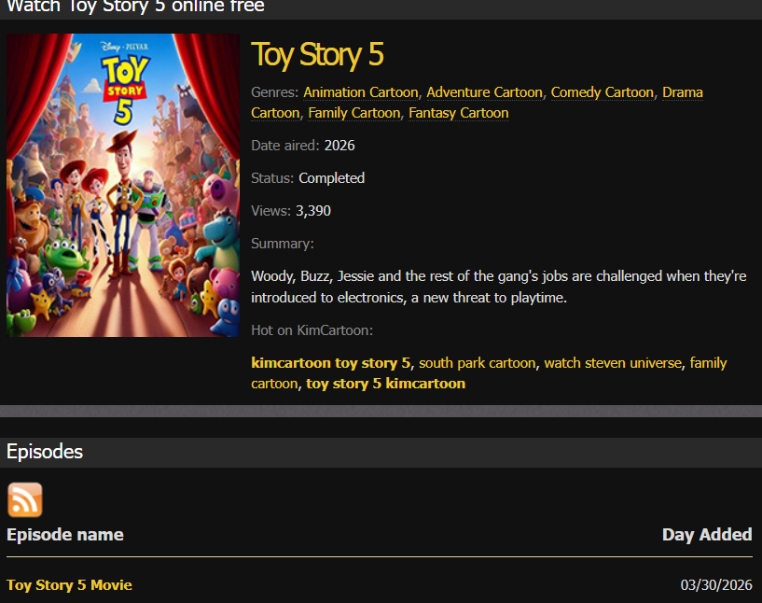Screen dimensions: 762x603
Task: Open the Family Cartoon genre link
Action: tap(354, 113)
